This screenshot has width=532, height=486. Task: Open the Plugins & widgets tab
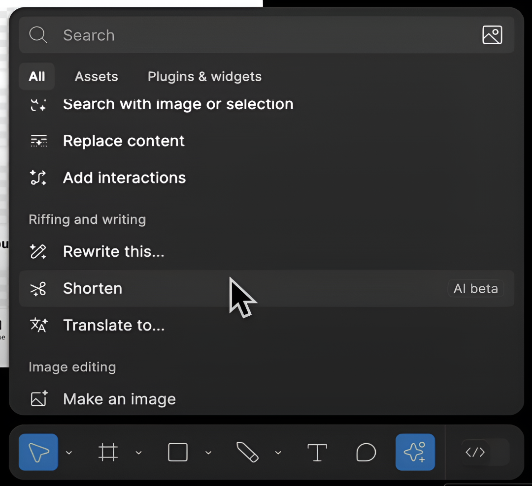[x=204, y=76]
